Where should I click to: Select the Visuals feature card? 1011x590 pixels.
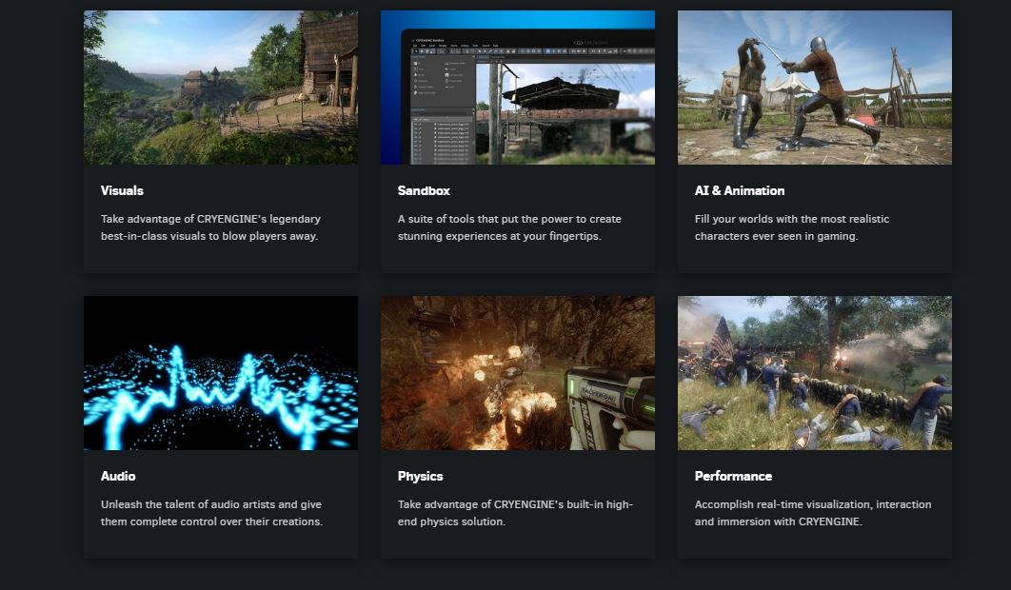coord(221,138)
